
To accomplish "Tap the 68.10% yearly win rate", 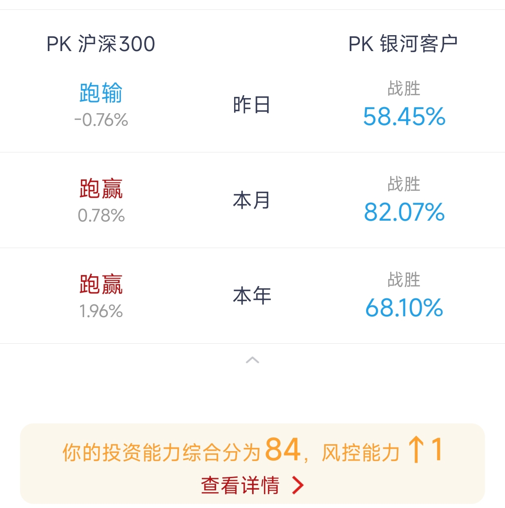I will click(x=404, y=308).
